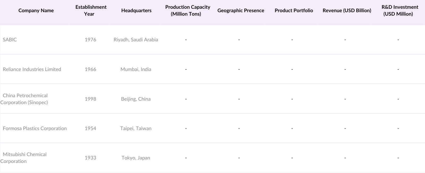This screenshot has height=173, width=425.
Task: Select the China Petrochemical Corporation (Sinopec) cell
Action: pos(25,99)
